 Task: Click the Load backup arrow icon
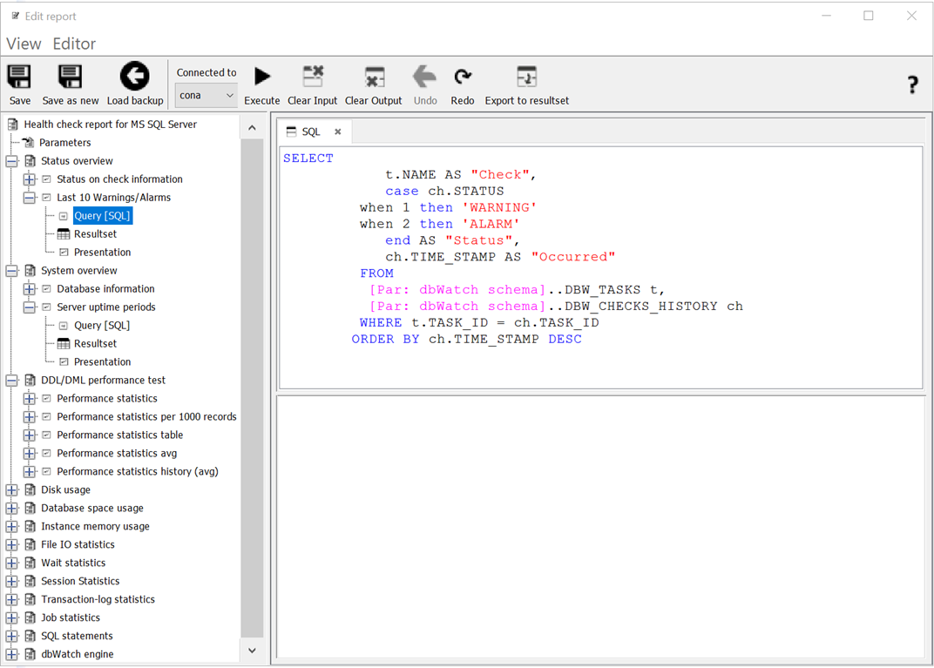[134, 77]
